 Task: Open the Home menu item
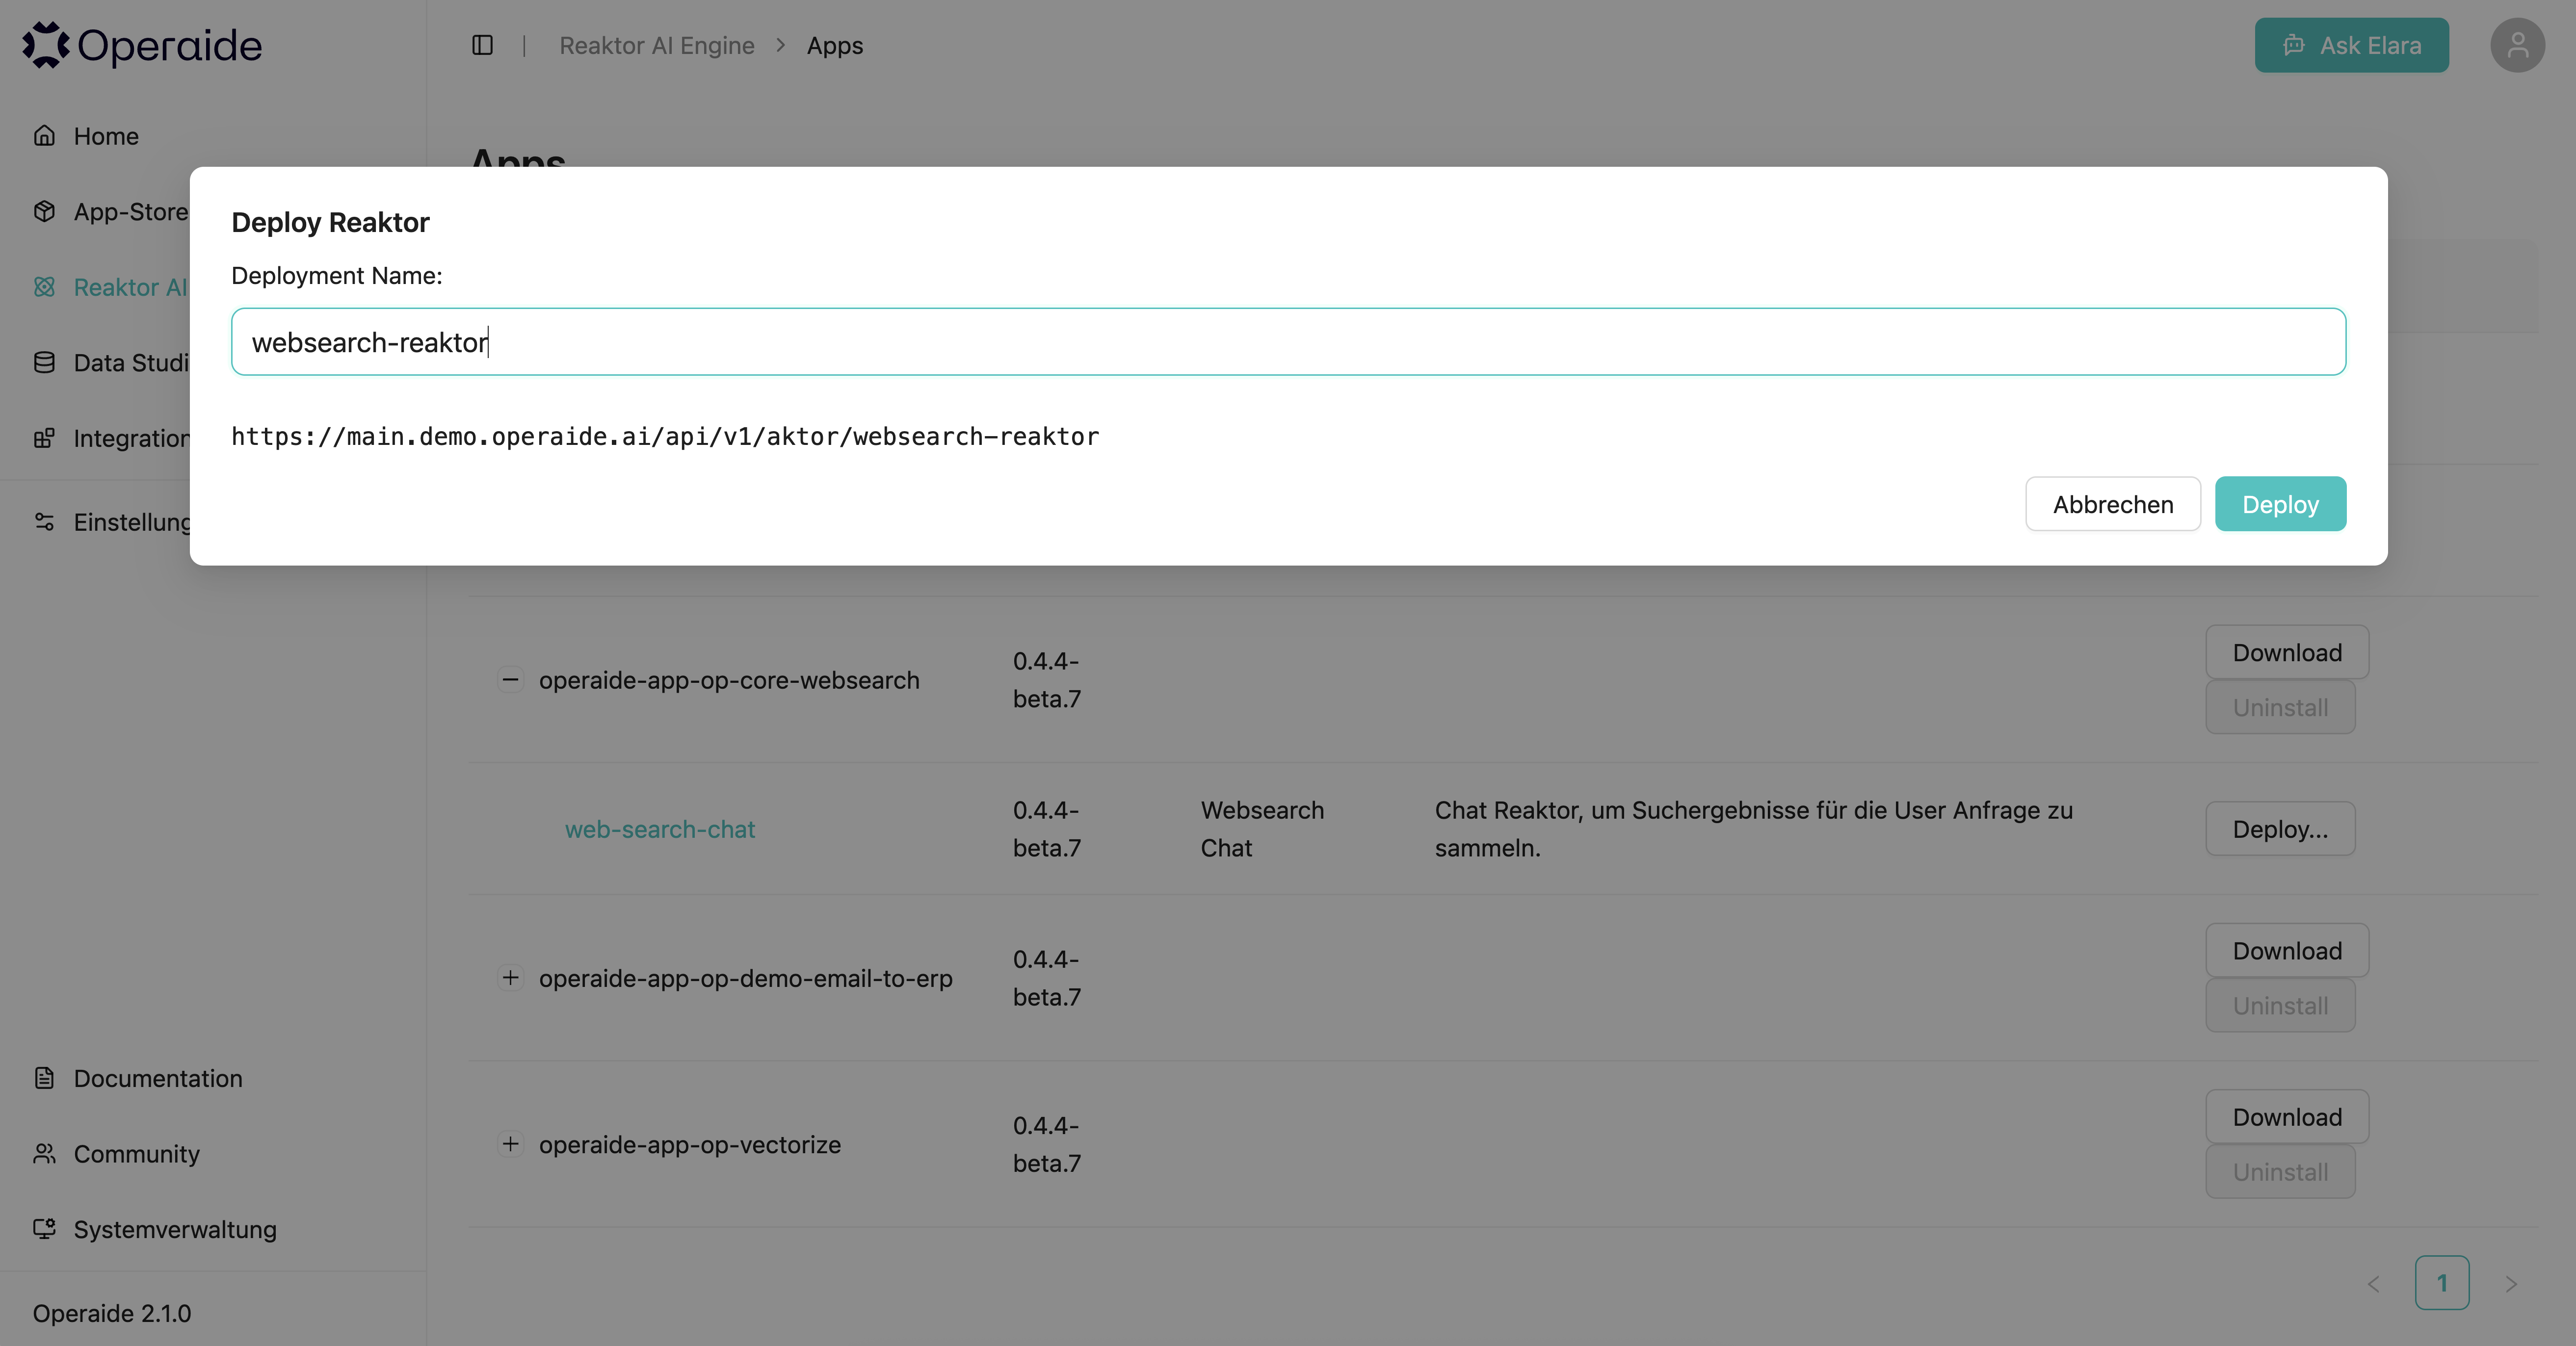[106, 135]
